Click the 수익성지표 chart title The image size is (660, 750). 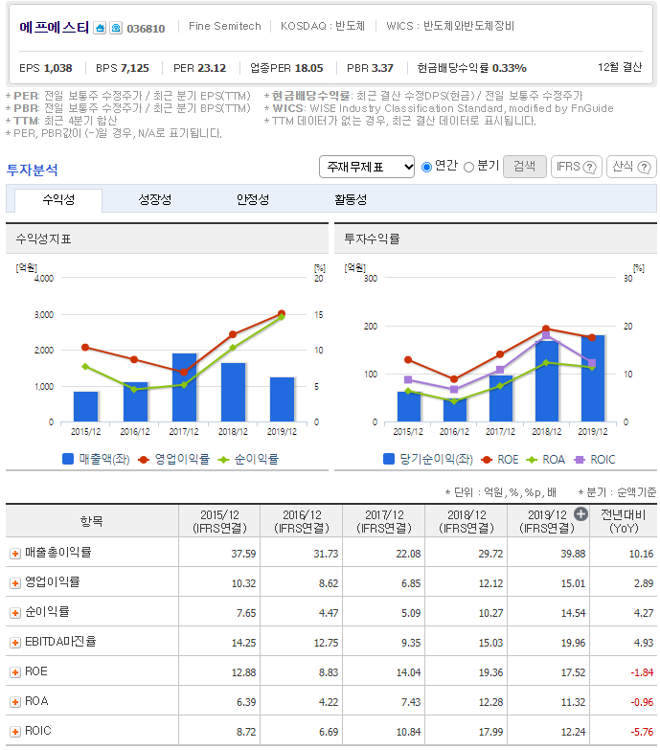pos(43,239)
